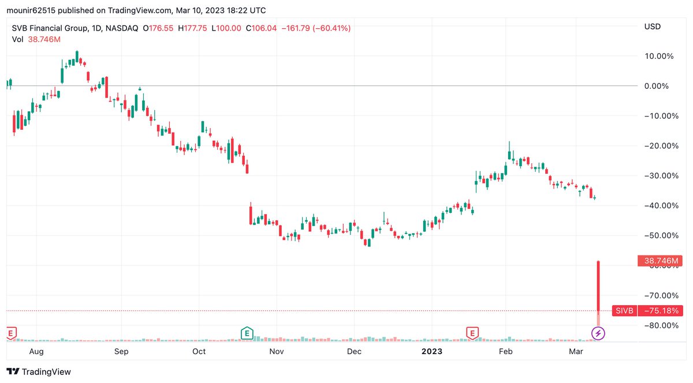The image size is (693, 383).
Task: Click the SIVB price label tag
Action: (x=624, y=311)
